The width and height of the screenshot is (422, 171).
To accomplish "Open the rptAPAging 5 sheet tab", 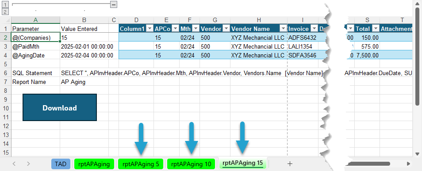I will [x=141, y=164].
